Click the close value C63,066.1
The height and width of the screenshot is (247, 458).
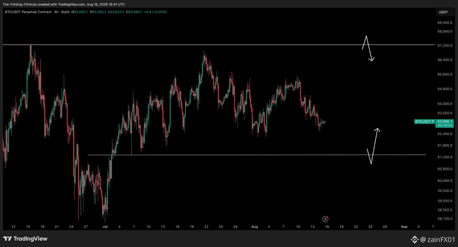[x=134, y=12]
